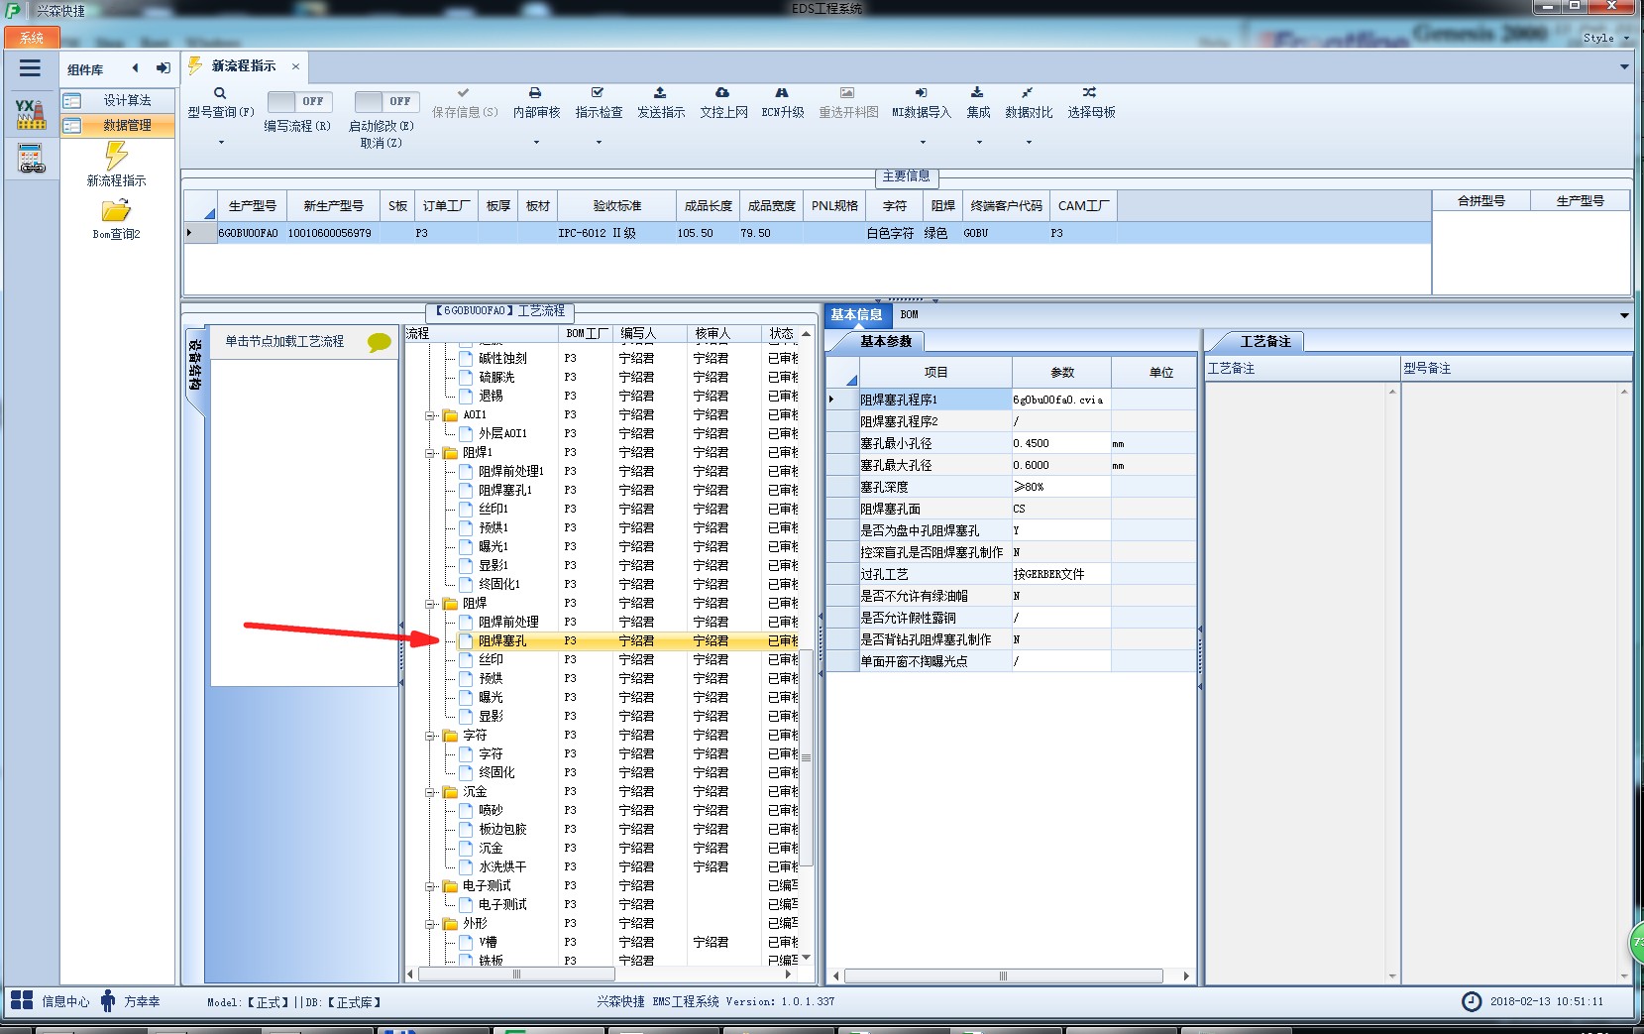This screenshot has height=1034, width=1644.
Task: Click the 型号查询(F) search icon
Action: [x=220, y=93]
